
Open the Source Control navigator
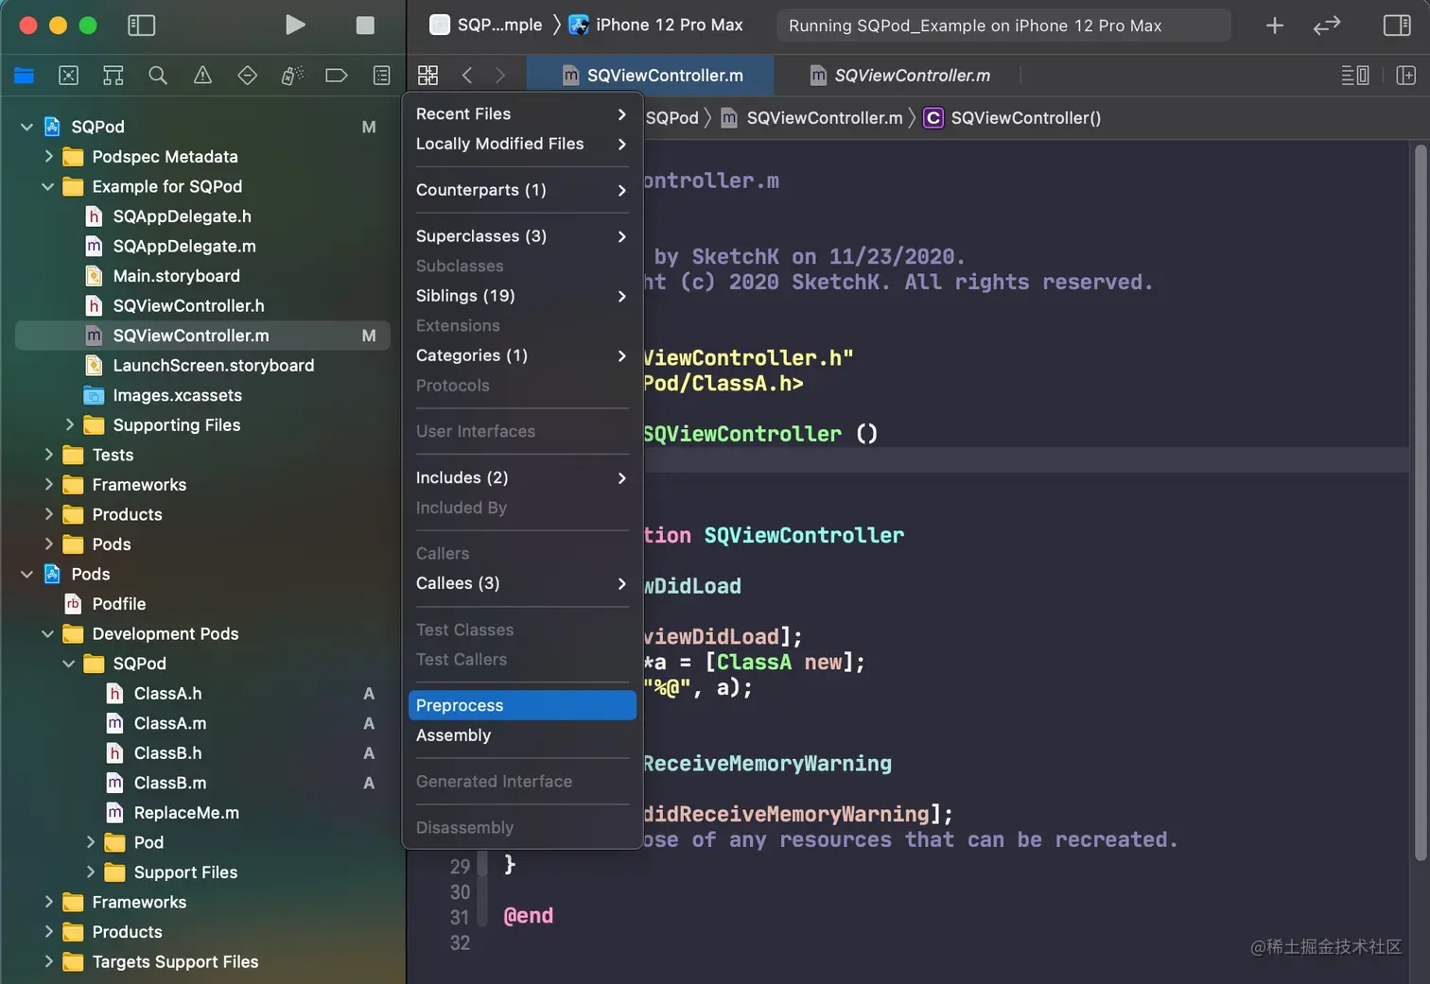[x=69, y=76]
